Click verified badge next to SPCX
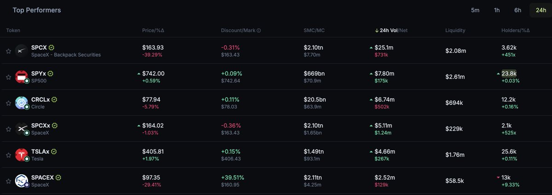 point(52,47)
